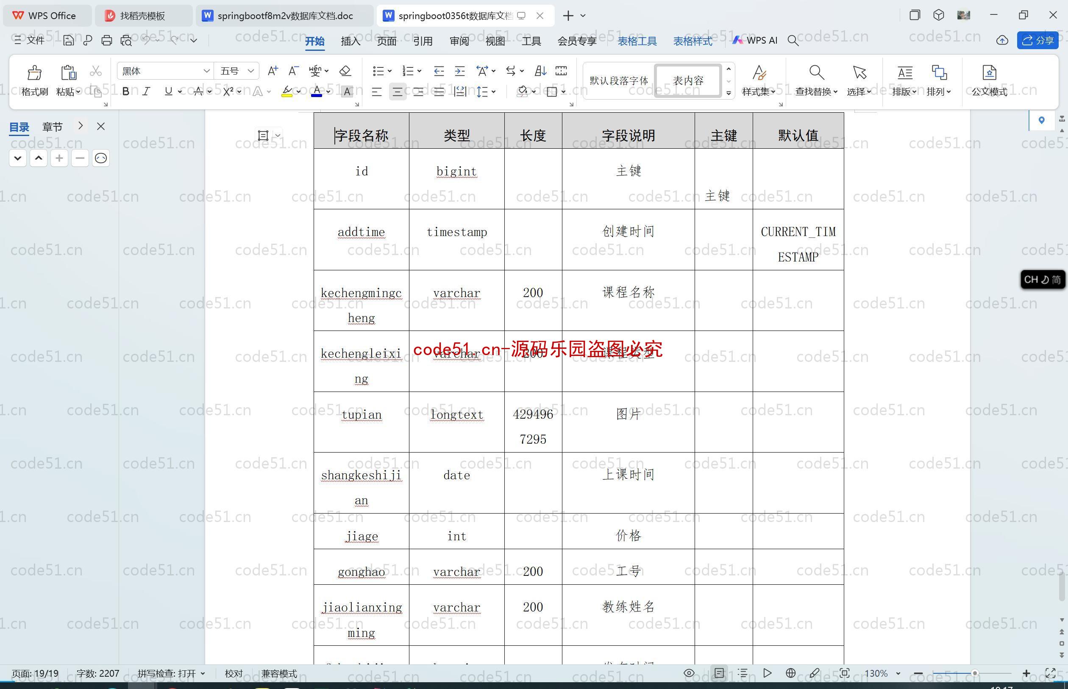Click the Increase font size icon
This screenshot has height=689, width=1068.
point(273,71)
